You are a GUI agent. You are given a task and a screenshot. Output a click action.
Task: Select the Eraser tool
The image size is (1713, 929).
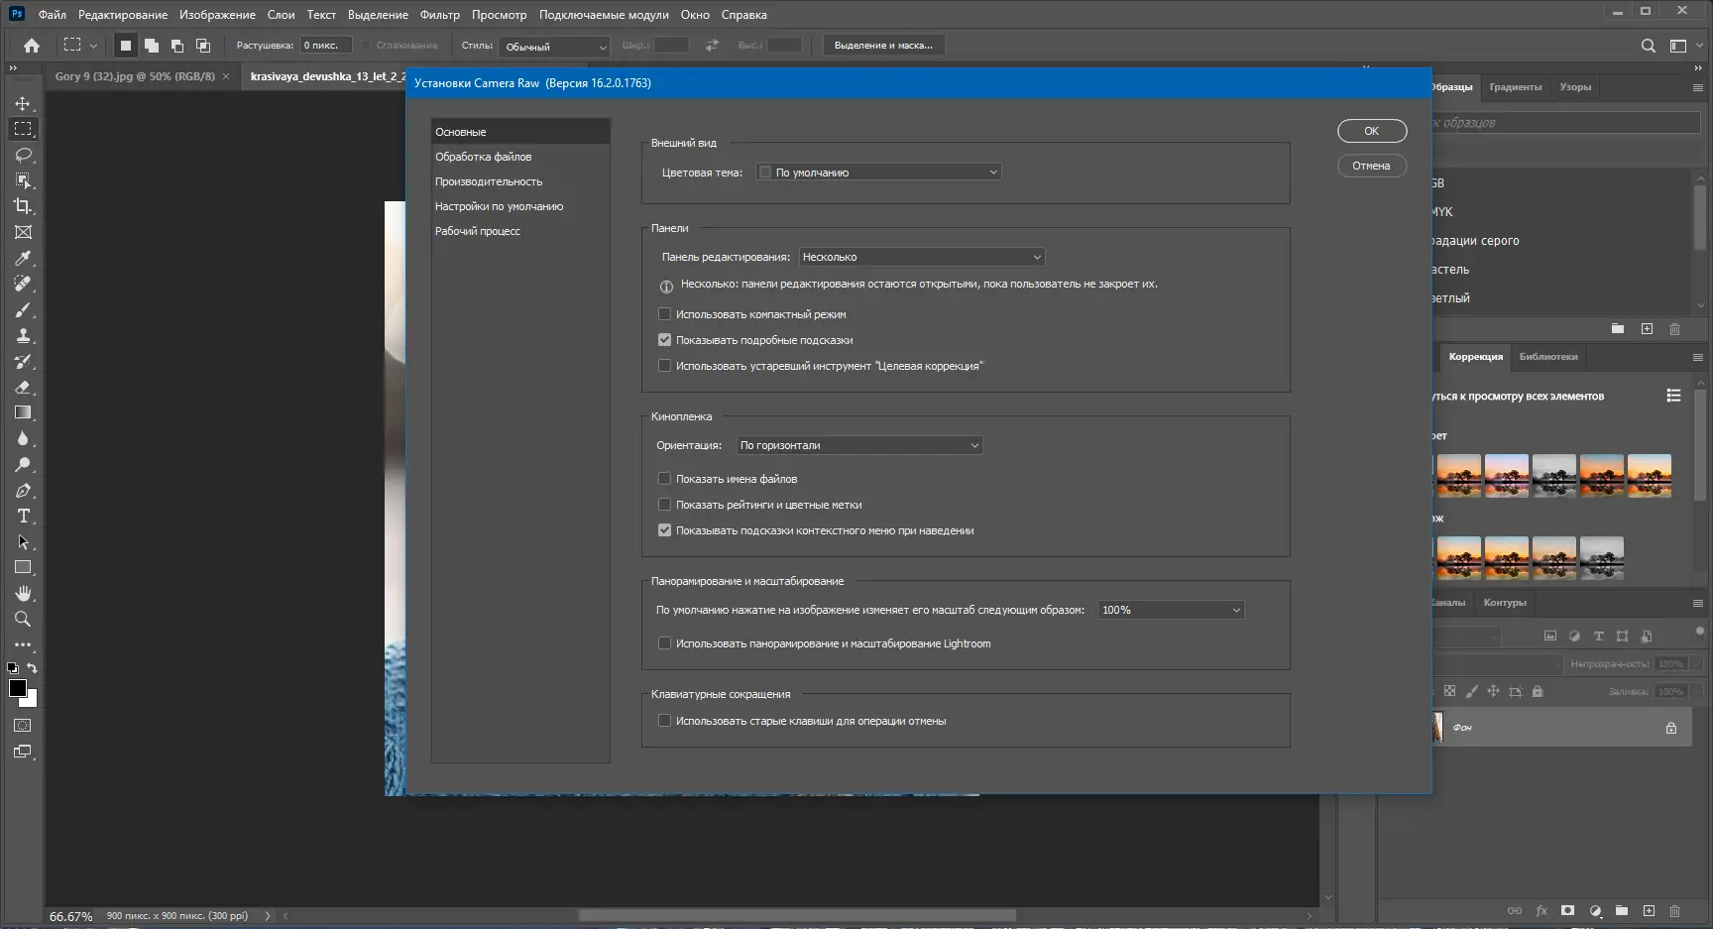click(23, 387)
